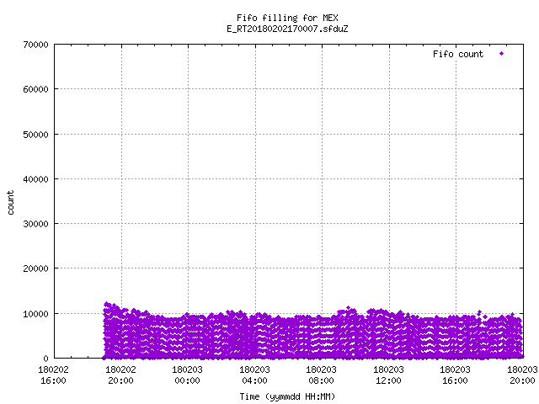Image resolution: width=539 pixels, height=404 pixels.
Task: Click the 'Fifo count' legend label
Action: [458, 54]
